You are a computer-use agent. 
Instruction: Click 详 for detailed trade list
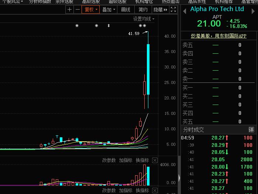point(251,130)
